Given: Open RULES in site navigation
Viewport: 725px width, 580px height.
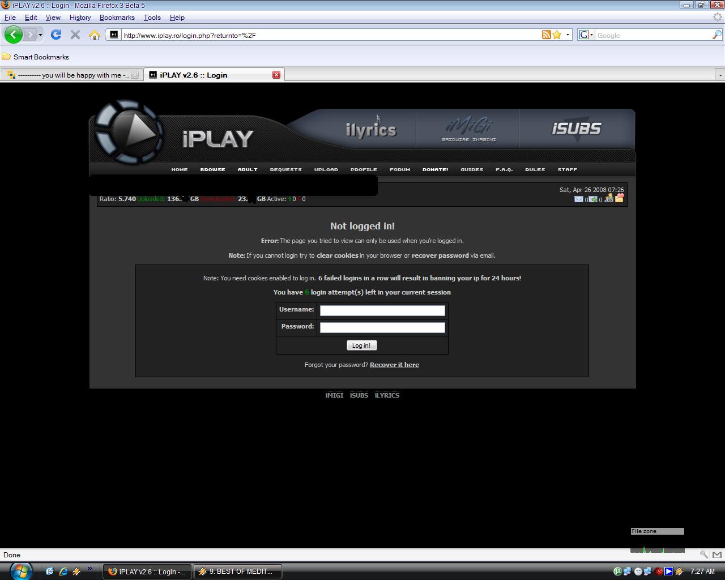Looking at the screenshot, I should 535,169.
